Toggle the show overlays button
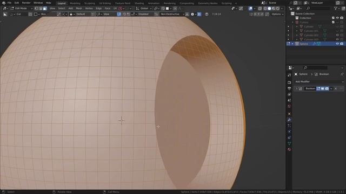The height and width of the screenshot is (194, 346). point(250,9)
